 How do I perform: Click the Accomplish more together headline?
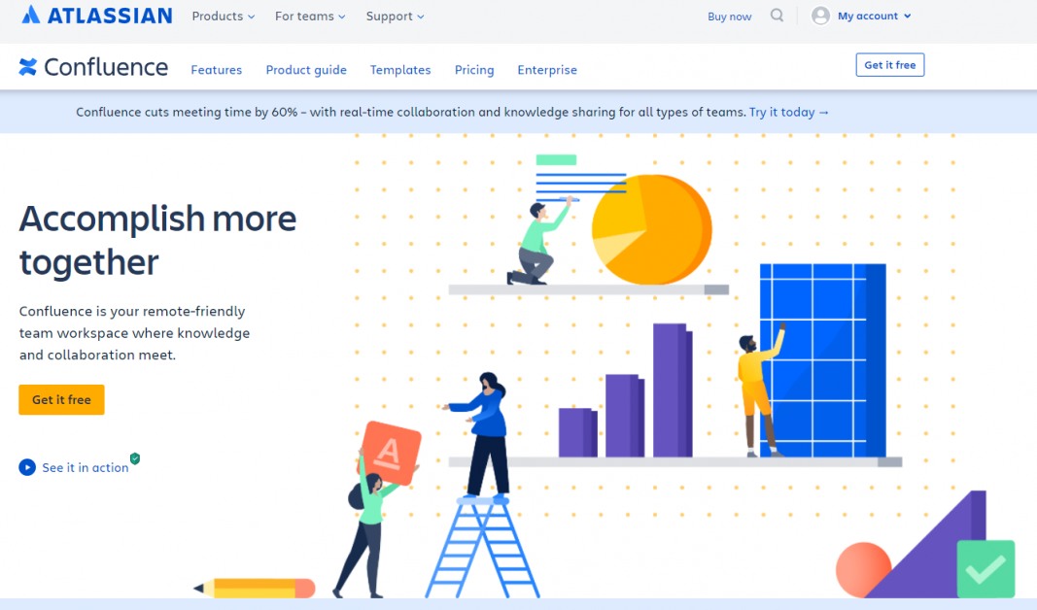(x=157, y=240)
